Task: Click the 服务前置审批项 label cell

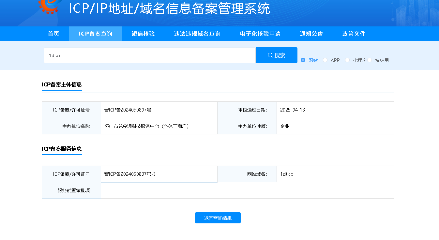Action: pyautogui.click(x=71, y=190)
